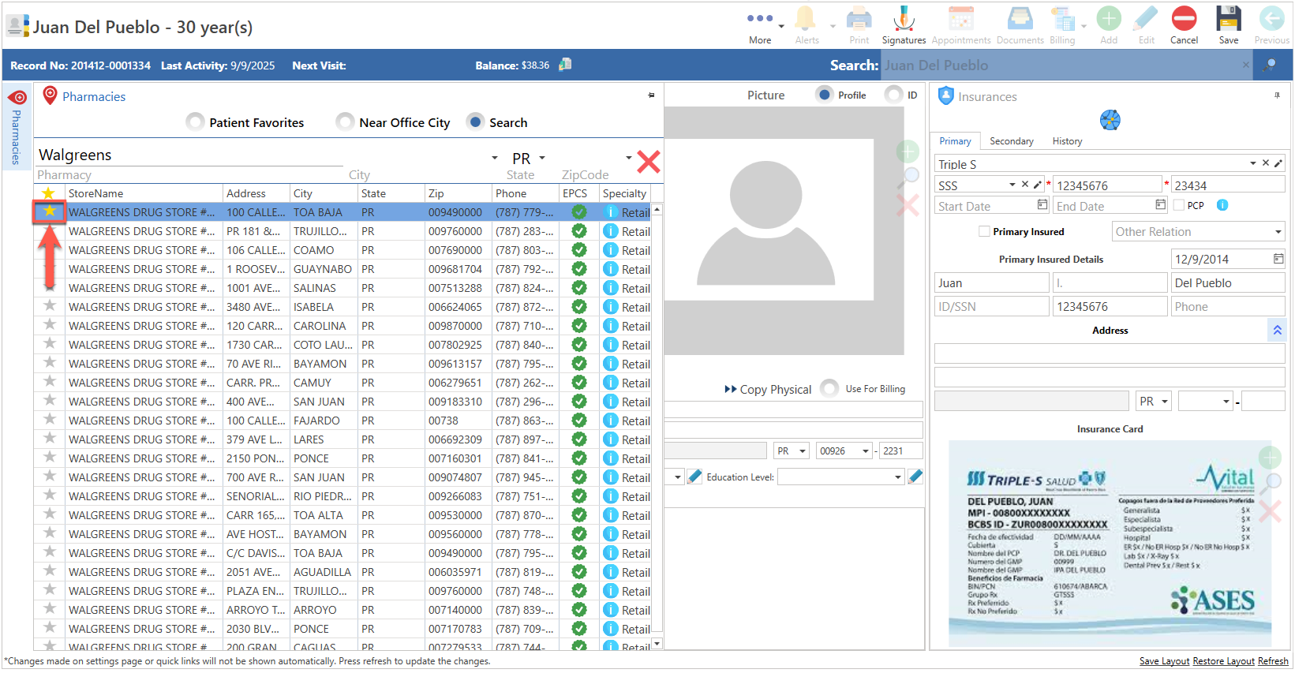Click the insurance eligibility globe icon
Screen dimensions: 1295x673
coord(1110,120)
